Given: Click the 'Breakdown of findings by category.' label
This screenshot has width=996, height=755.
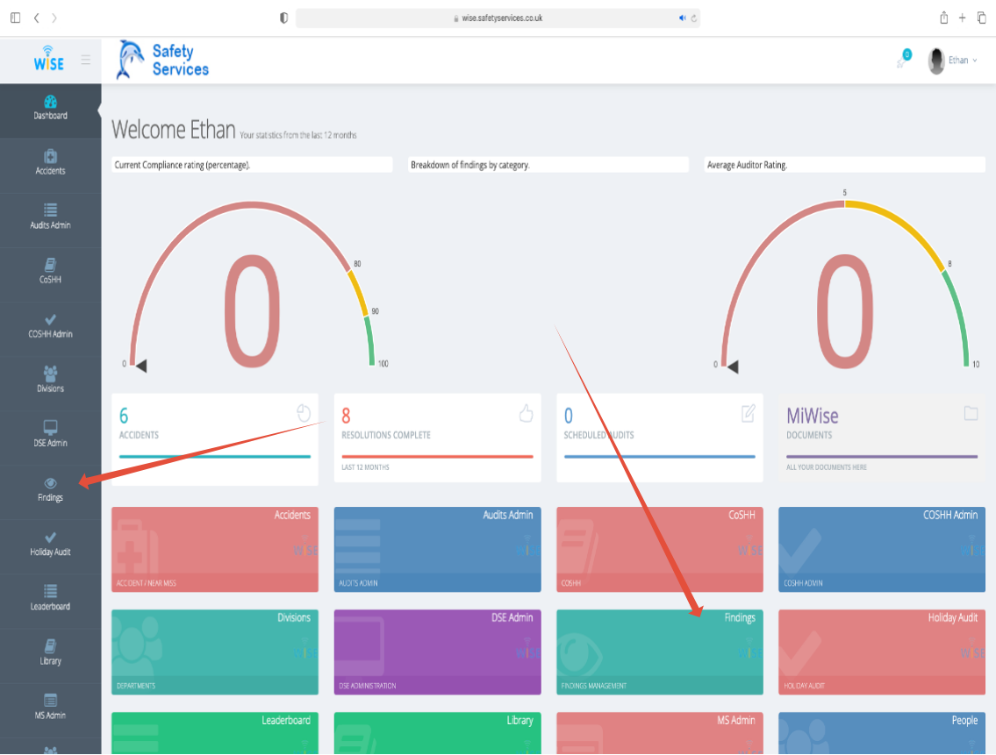Looking at the screenshot, I should pyautogui.click(x=470, y=165).
